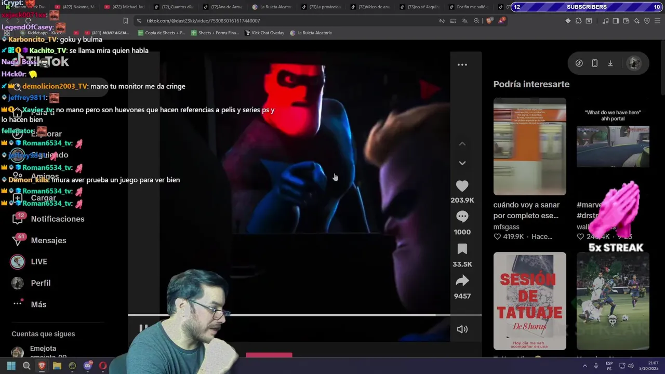Viewport: 665px width, 374px height.
Task: Open the Emejota followed account
Action: pos(39,352)
